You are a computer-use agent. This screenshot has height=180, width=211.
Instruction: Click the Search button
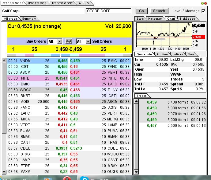(x=159, y=11)
